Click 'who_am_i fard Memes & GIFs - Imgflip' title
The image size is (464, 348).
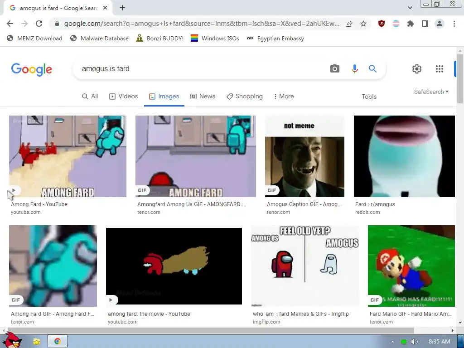coord(301,314)
